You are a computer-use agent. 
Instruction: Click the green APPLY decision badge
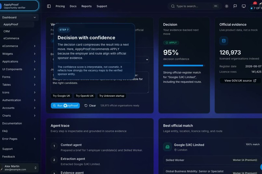pyautogui.click(x=171, y=43)
